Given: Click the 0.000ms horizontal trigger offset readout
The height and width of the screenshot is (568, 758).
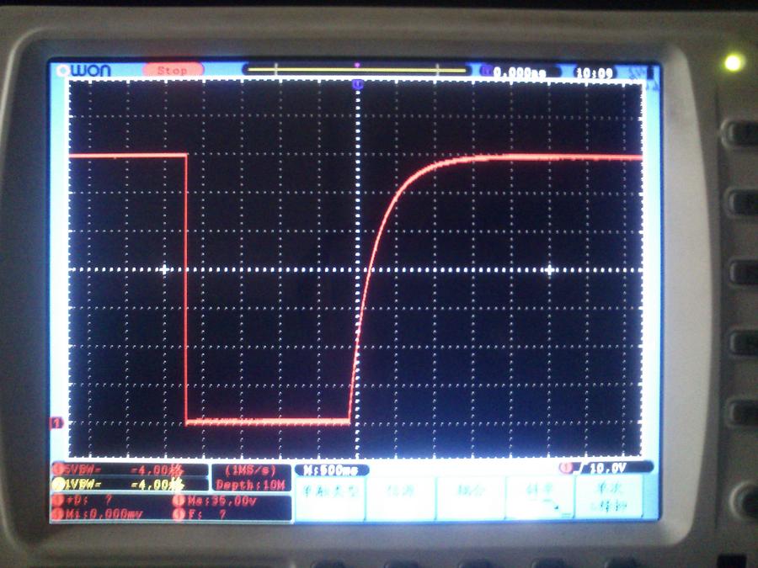Looking at the screenshot, I should tap(519, 73).
